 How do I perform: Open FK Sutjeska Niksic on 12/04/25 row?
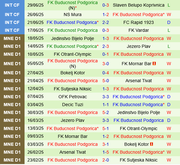tap(73, 89)
